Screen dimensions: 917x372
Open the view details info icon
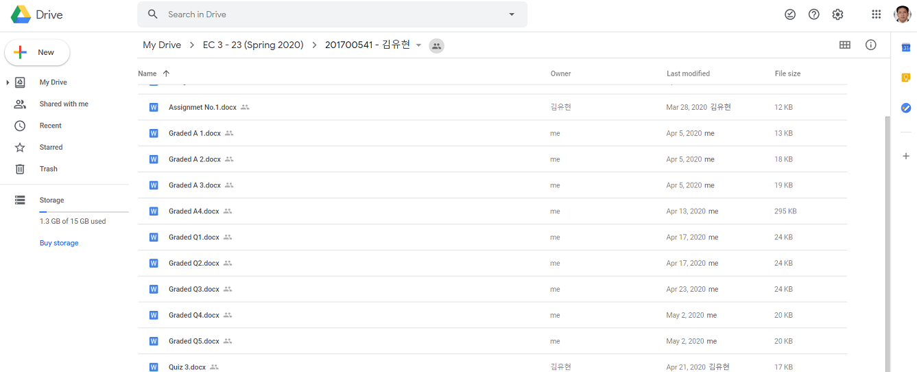[871, 45]
